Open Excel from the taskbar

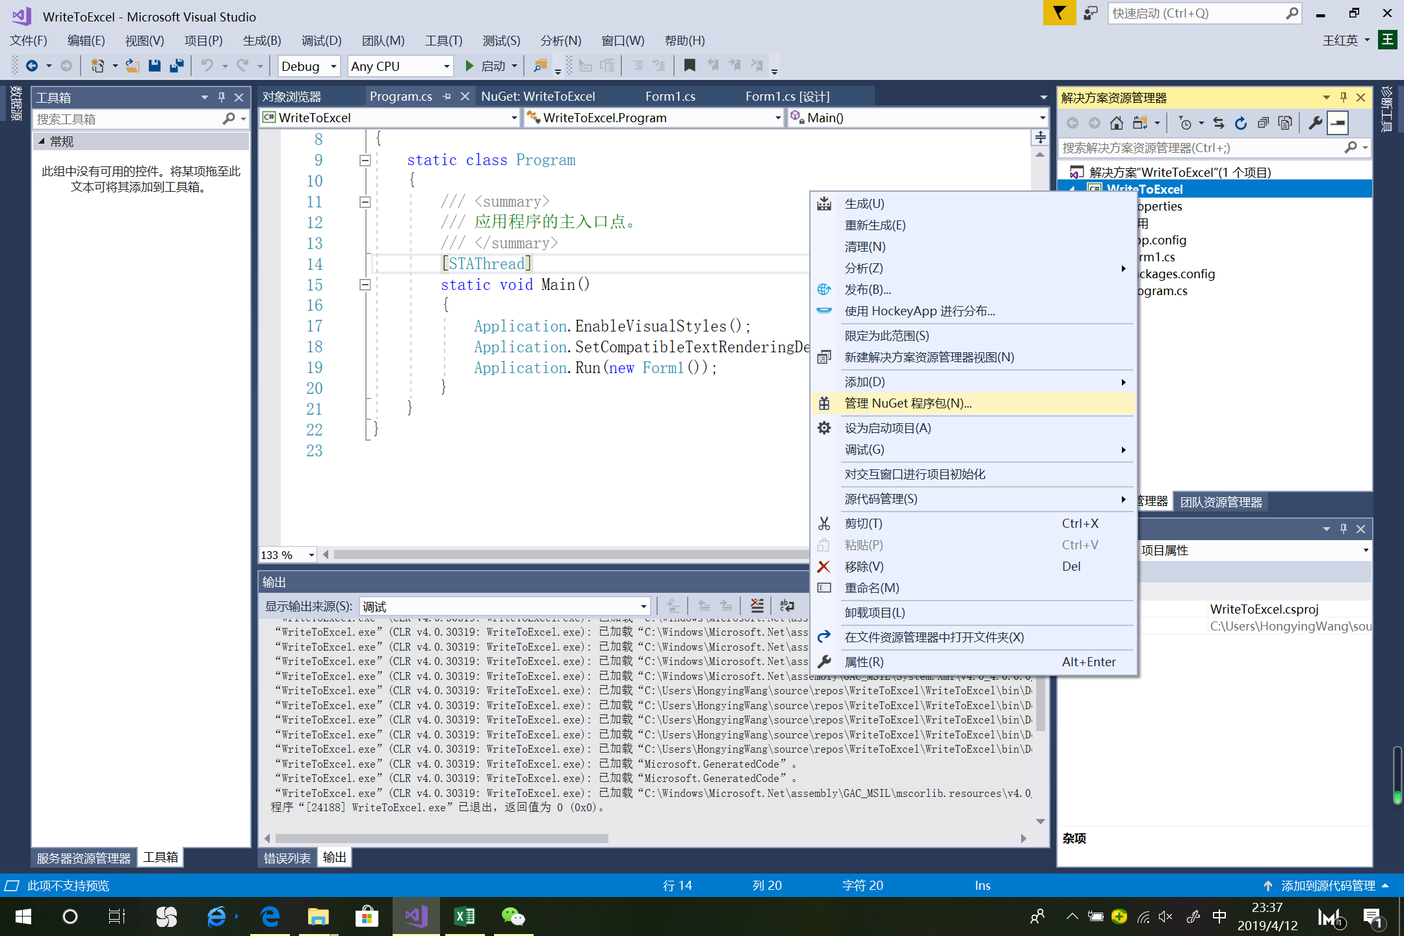point(464,916)
